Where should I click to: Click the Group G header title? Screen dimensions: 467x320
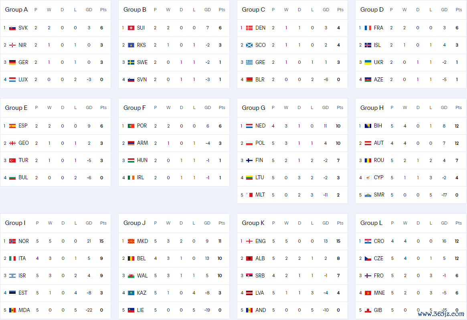[x=253, y=108]
